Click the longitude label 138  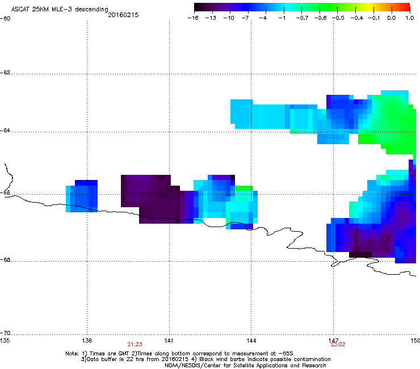(87, 341)
